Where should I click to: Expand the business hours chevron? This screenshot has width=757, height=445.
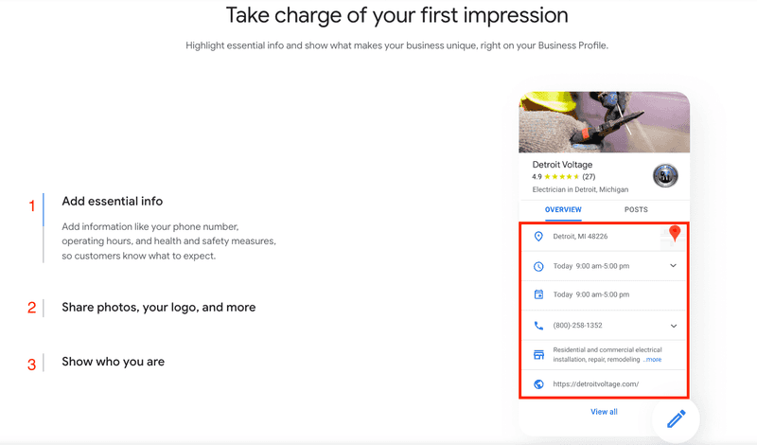pos(673,266)
